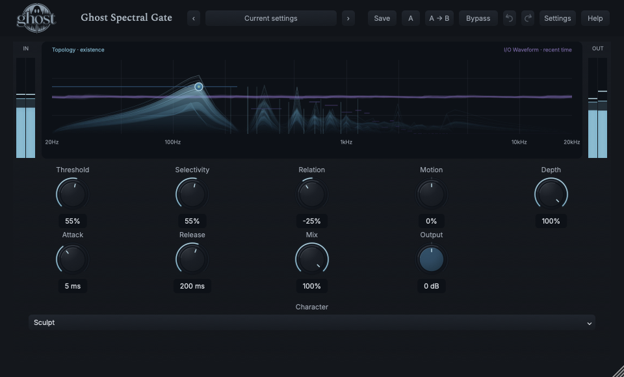
Task: Click the Attack 5 ms value field
Action: point(72,286)
